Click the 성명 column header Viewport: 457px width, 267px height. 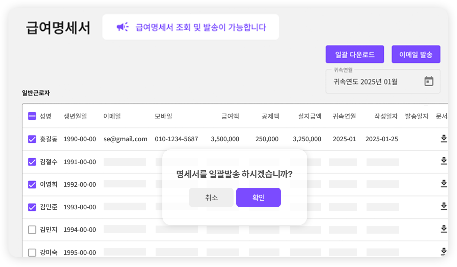[46, 116]
